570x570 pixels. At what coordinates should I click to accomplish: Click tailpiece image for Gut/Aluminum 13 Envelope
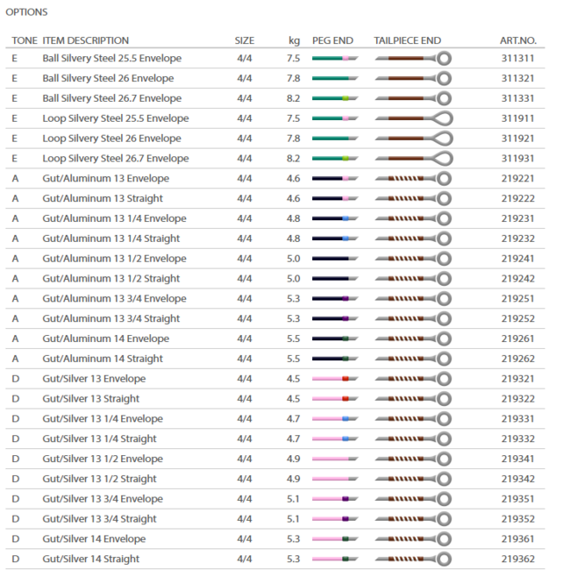click(x=413, y=178)
